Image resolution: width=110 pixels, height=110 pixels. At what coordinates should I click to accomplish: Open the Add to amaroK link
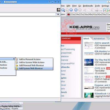102,43
